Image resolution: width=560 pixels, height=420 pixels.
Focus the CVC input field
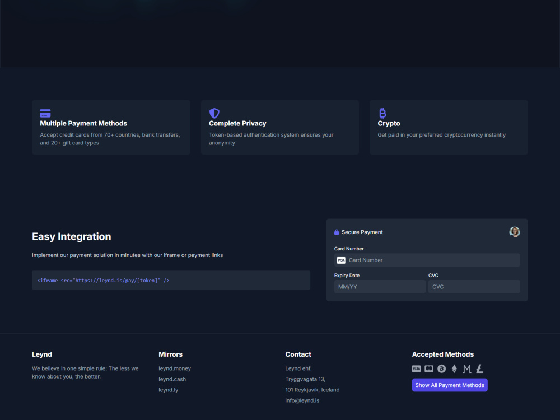(474, 287)
